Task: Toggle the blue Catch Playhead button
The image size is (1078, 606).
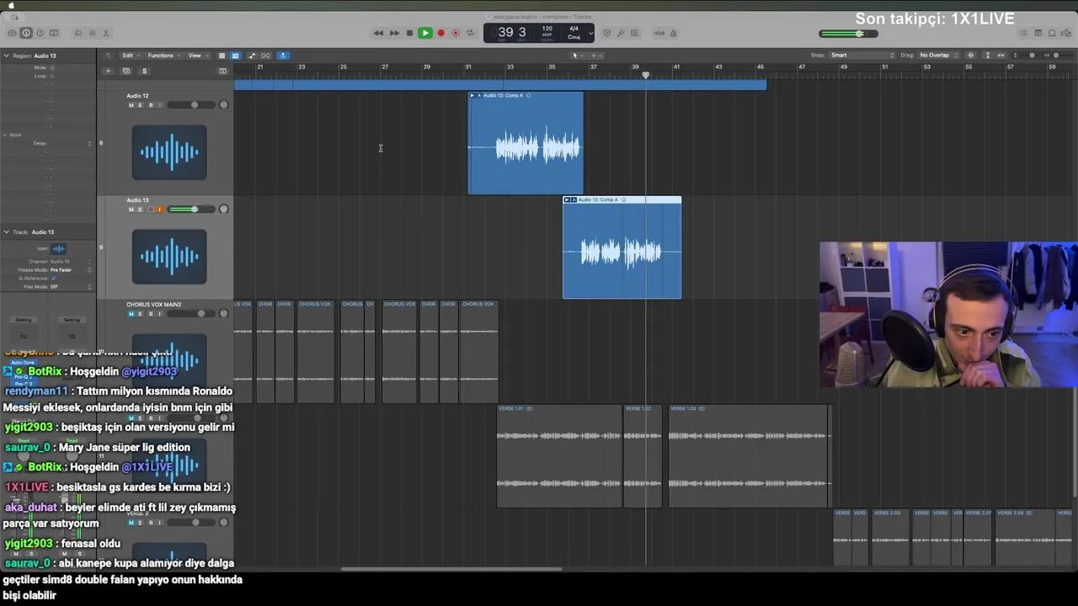Action: coord(283,56)
